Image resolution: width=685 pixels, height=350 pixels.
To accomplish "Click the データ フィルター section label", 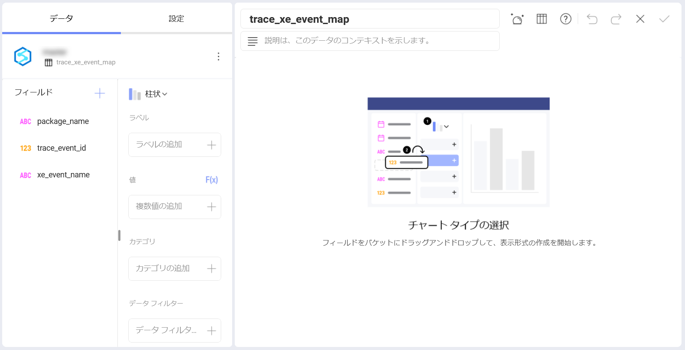I will (156, 304).
